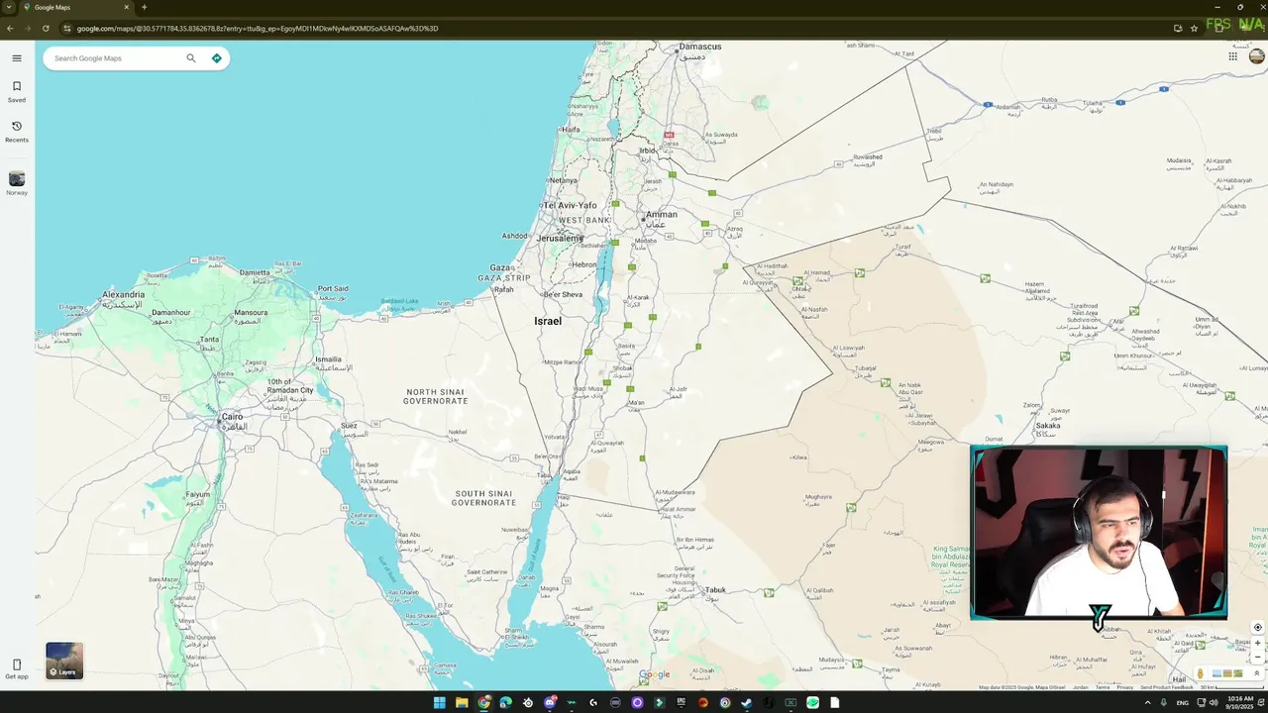Click the Faiyum city label
This screenshot has width=1268, height=713.
[x=197, y=494]
